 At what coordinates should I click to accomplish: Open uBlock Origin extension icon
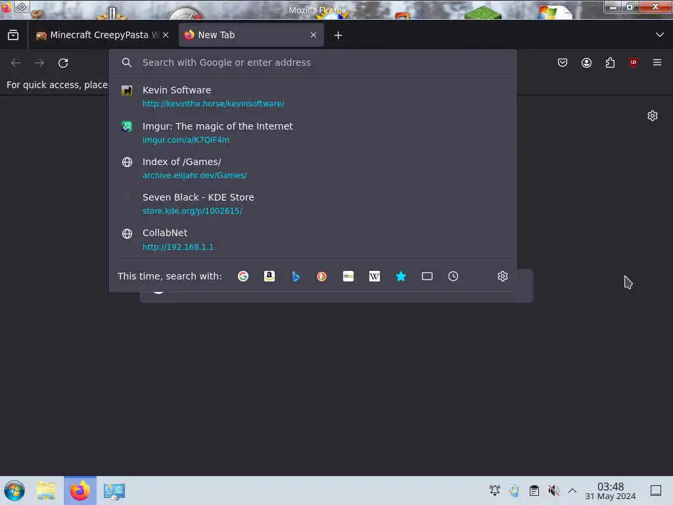pos(634,62)
